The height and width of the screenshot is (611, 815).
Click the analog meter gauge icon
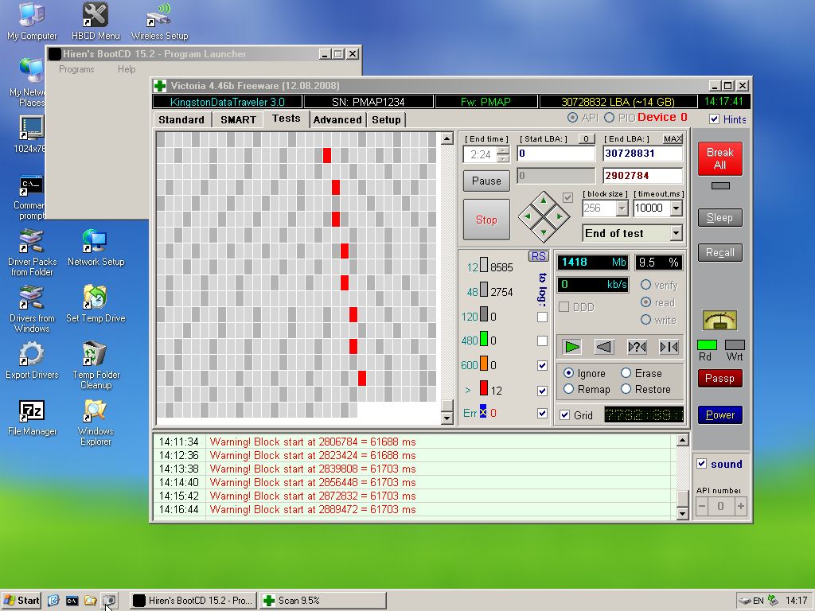point(719,320)
